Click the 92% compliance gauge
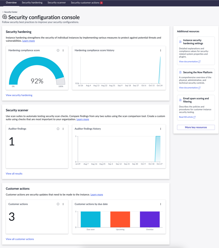 [37, 71]
